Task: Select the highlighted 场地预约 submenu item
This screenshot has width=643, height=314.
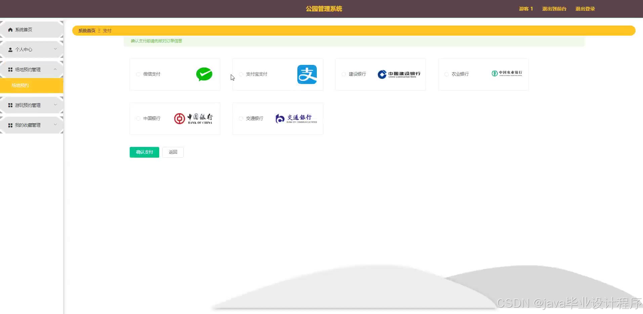Action: [x=32, y=85]
